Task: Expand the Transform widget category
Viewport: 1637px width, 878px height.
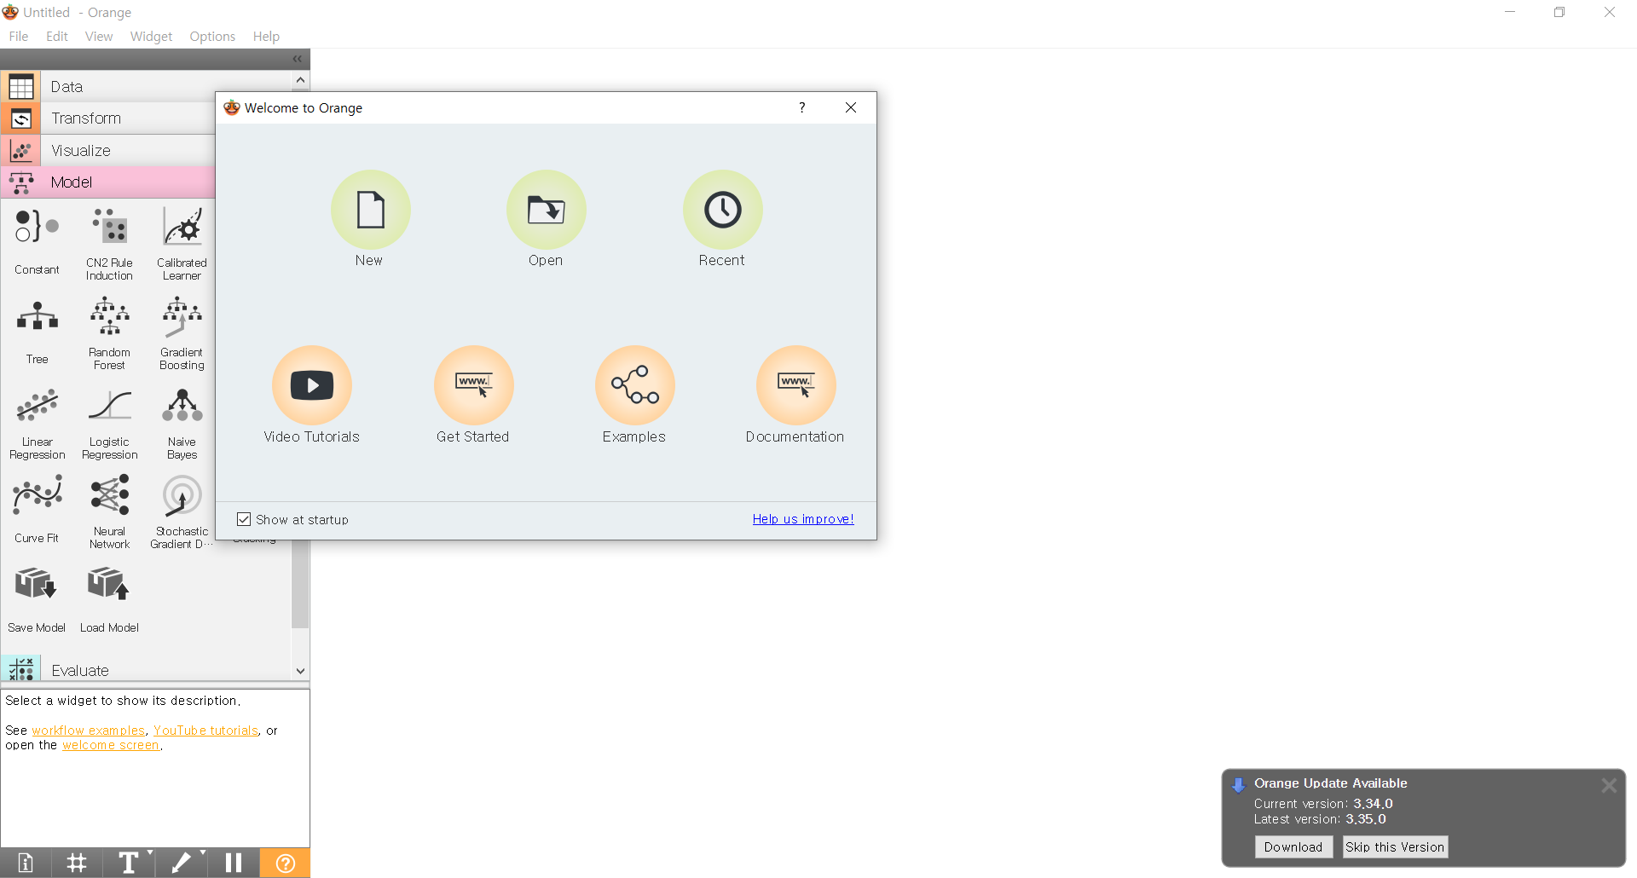Action: coord(108,118)
